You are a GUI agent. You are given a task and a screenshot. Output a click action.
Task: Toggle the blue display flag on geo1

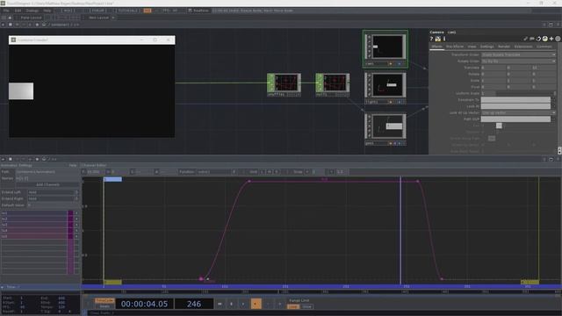coord(400,143)
